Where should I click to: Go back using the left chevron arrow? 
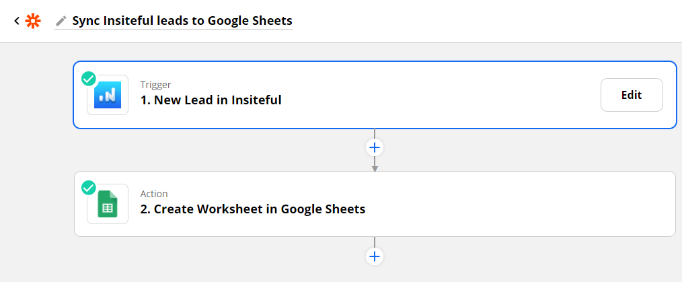[x=17, y=20]
